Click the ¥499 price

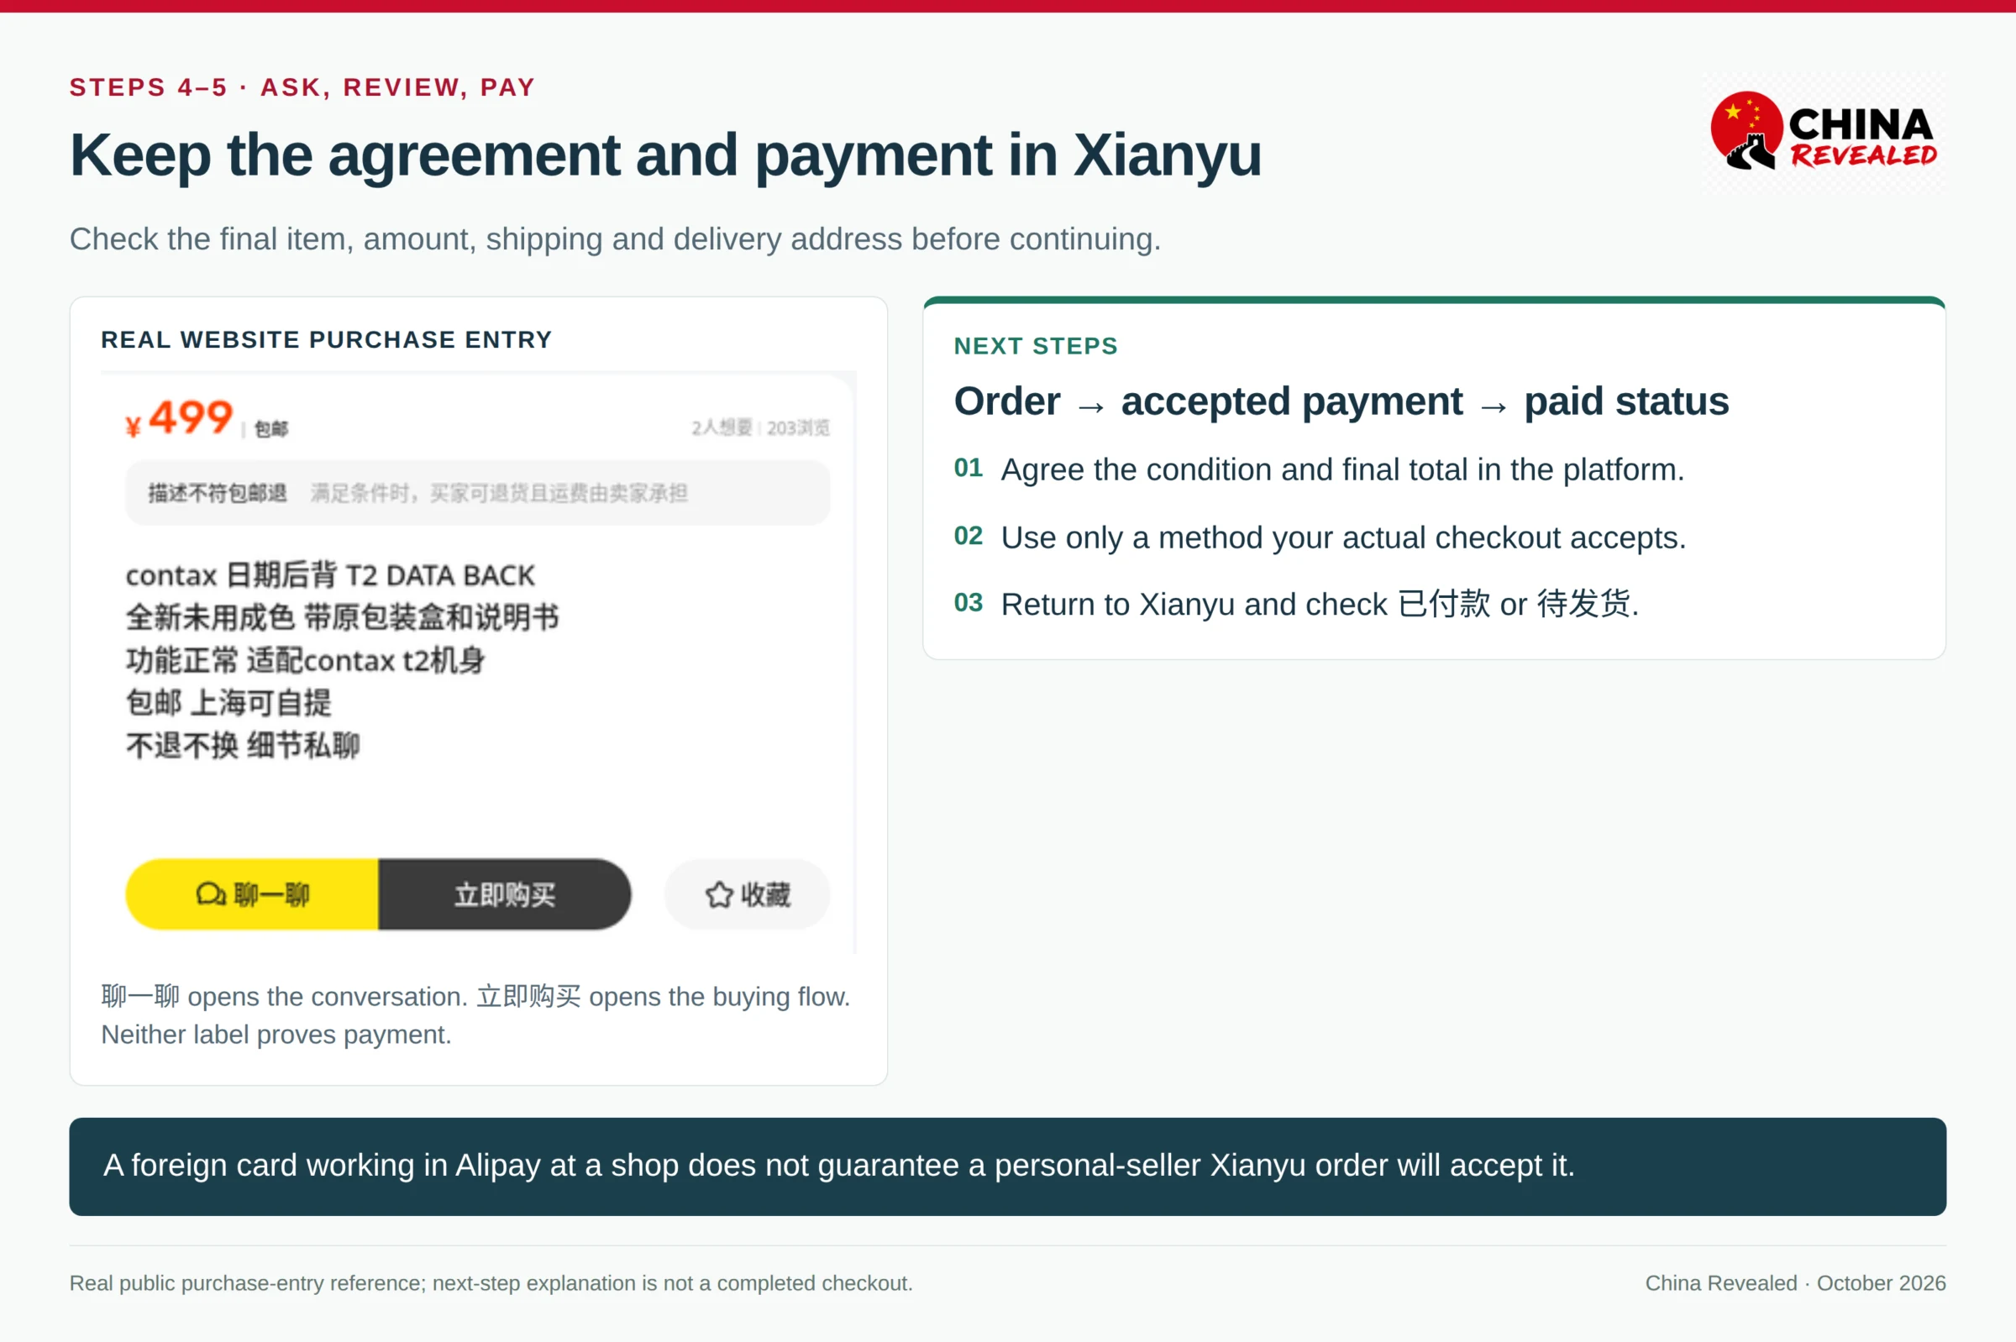[x=179, y=418]
